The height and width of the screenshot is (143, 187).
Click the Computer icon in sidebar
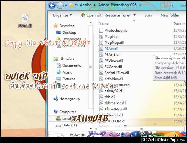(56, 112)
